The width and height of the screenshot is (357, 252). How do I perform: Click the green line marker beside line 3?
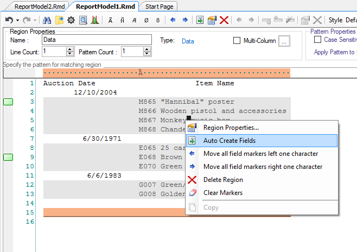pos(9,102)
